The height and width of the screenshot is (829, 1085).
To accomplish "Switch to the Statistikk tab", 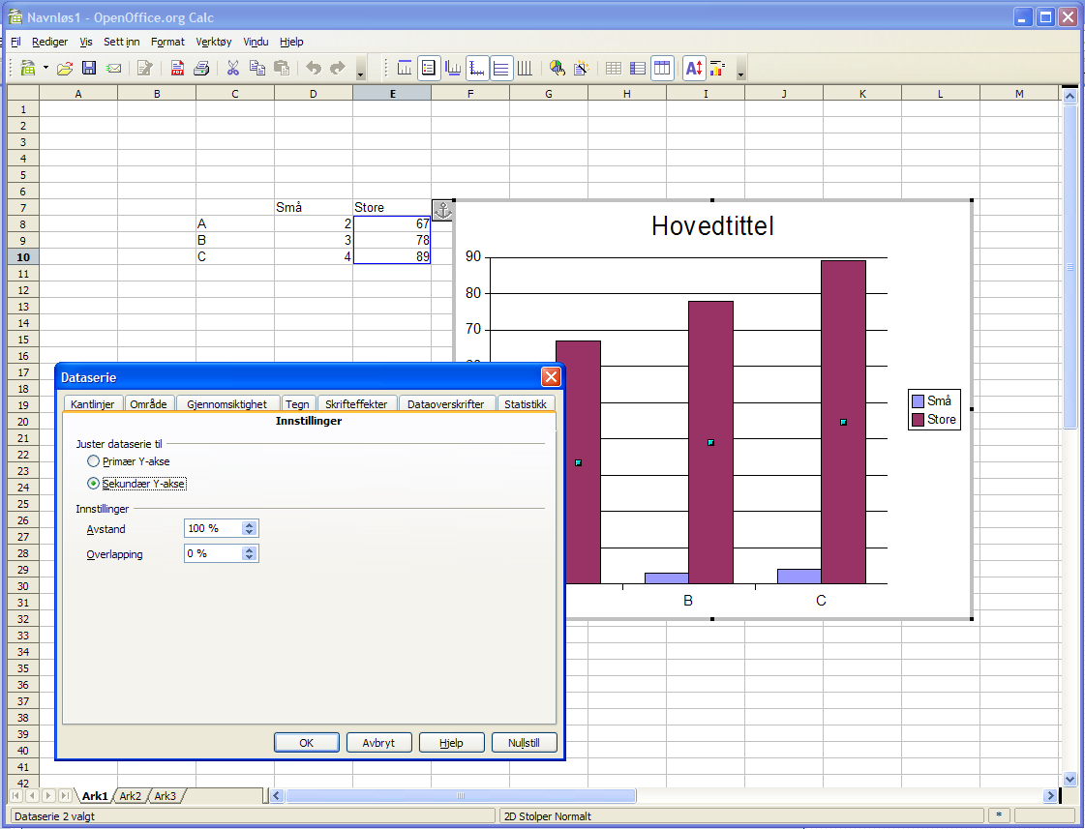I will (x=526, y=403).
